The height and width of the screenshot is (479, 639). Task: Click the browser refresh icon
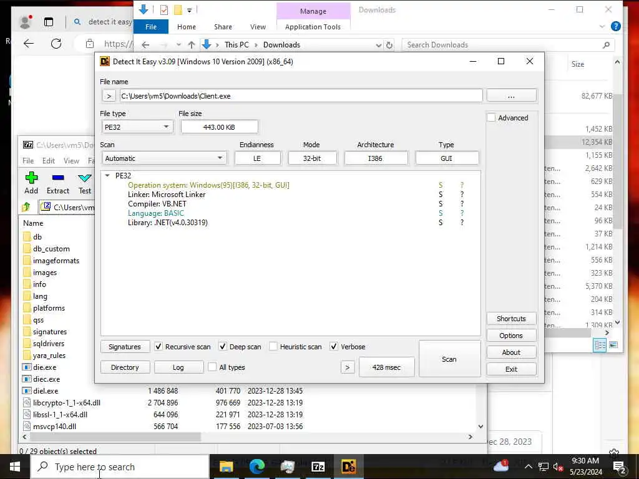click(56, 44)
